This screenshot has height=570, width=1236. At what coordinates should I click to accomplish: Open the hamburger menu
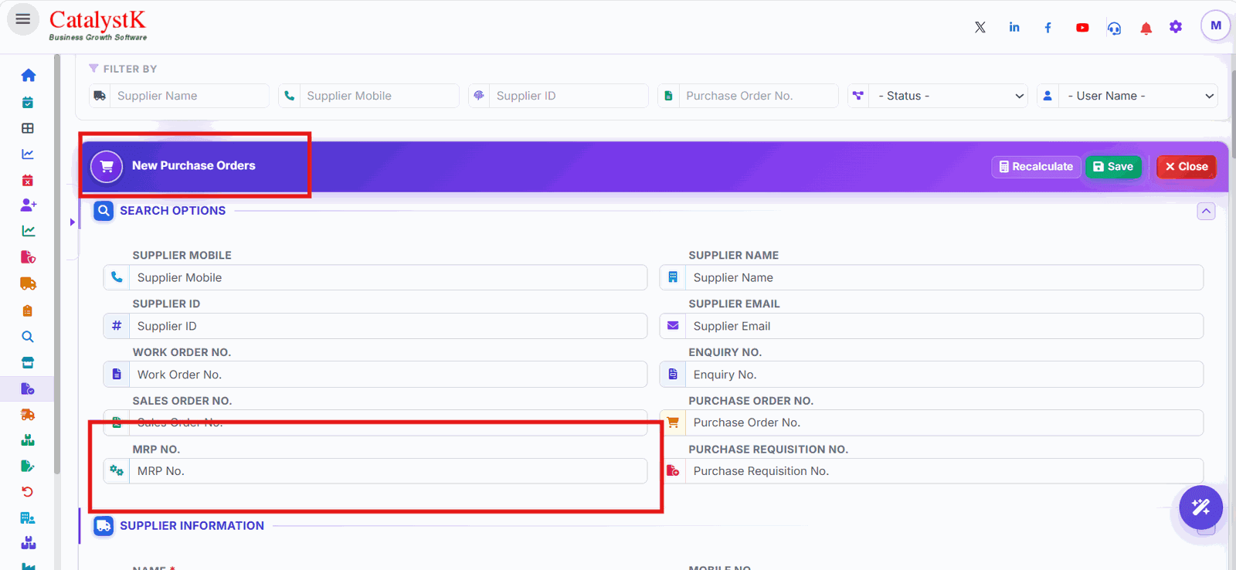[23, 19]
